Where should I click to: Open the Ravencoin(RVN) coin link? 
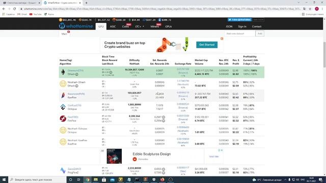(x=76, y=94)
